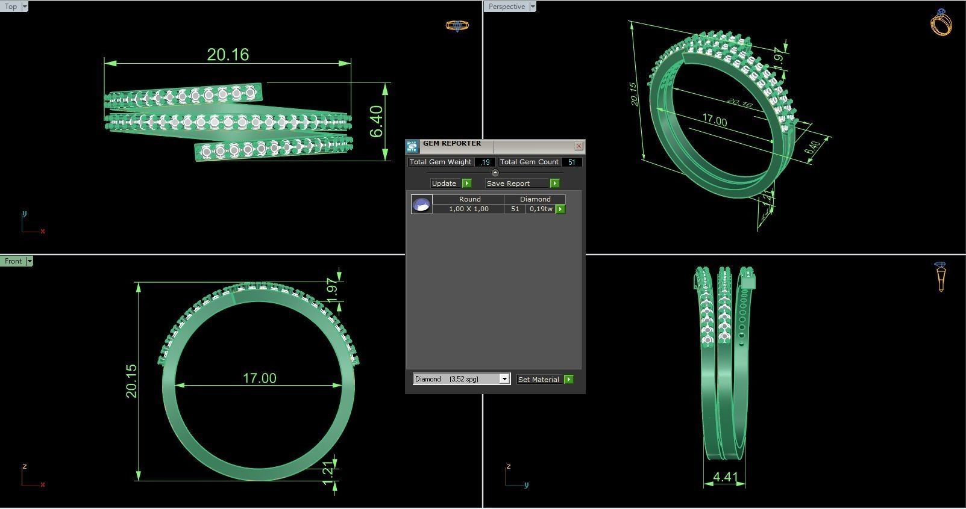Click the side-view icon in lower-right viewport
Viewport: 966px width, 509px height.
click(941, 277)
